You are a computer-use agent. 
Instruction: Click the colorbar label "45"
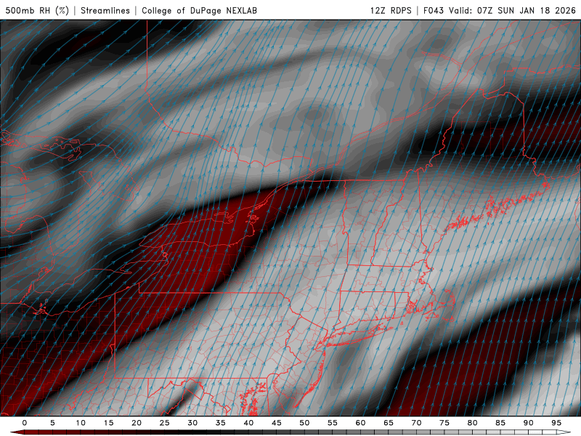pyautogui.click(x=277, y=423)
